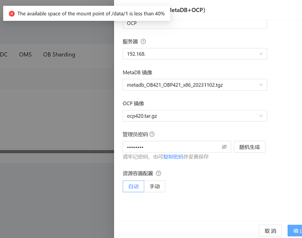Image resolution: width=302 pixels, height=238 pixels.
Task: Click the MetaDB 镜像 field label
Action: tap(138, 72)
